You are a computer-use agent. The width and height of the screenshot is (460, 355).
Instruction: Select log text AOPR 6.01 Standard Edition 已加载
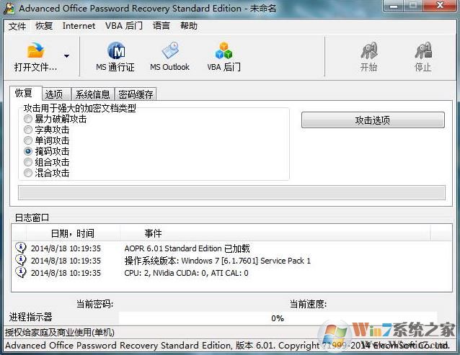pyautogui.click(x=187, y=248)
